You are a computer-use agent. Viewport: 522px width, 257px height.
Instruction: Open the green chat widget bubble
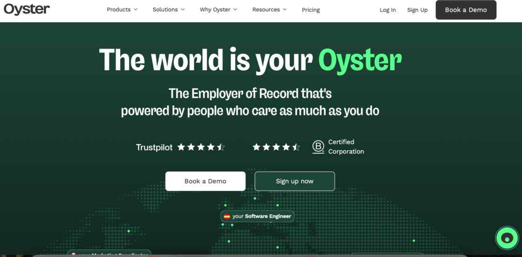[507, 238]
